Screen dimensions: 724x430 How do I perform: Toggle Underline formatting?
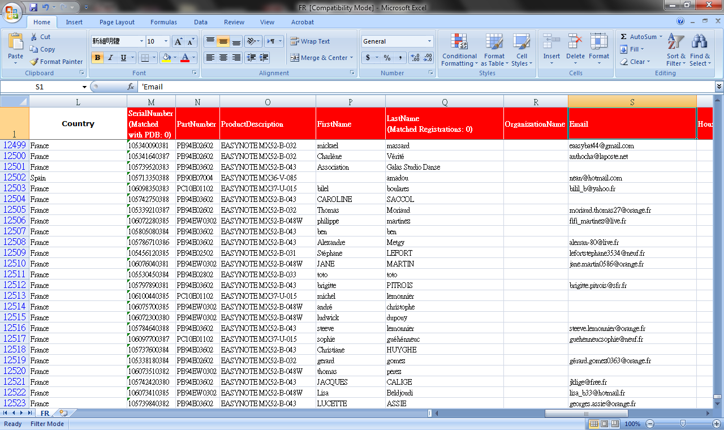click(123, 58)
